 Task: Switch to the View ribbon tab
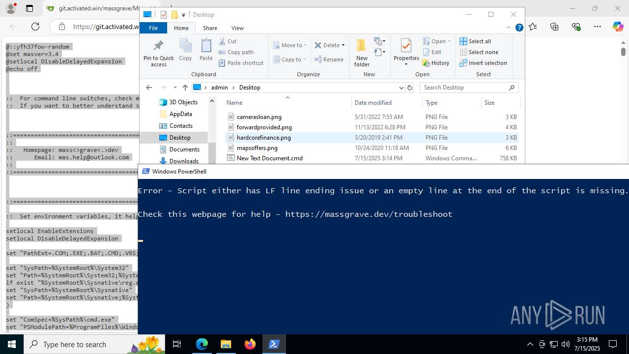237,28
